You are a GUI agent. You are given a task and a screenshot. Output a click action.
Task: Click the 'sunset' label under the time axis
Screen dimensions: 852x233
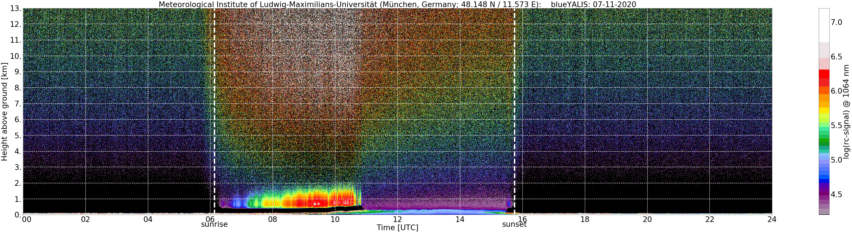pos(514,225)
